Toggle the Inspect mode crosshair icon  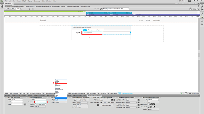(29, 9)
